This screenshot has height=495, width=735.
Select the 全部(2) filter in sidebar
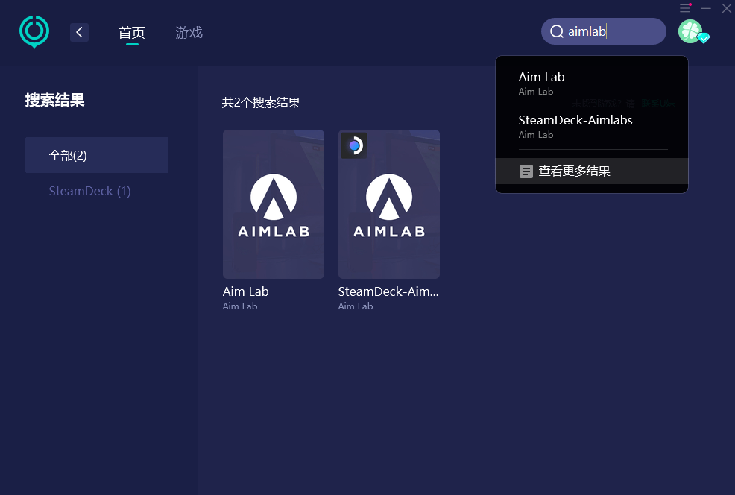[x=97, y=155]
